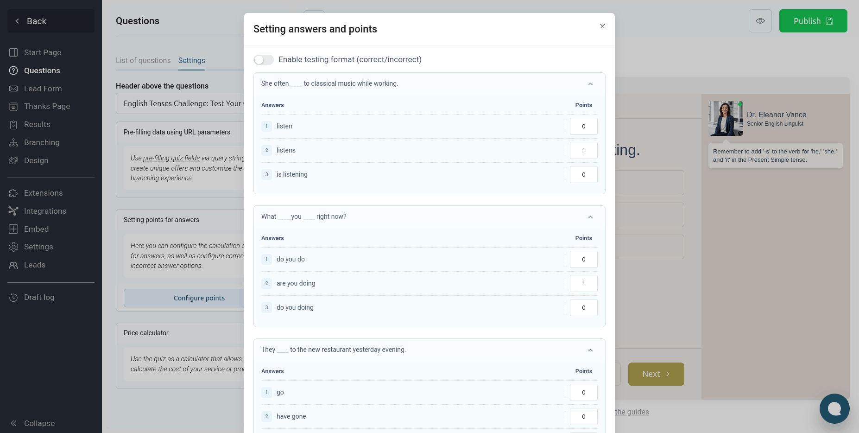This screenshot has width=859, height=433.
Task: Click the Embed icon in sidebar
Action: [x=13, y=229]
